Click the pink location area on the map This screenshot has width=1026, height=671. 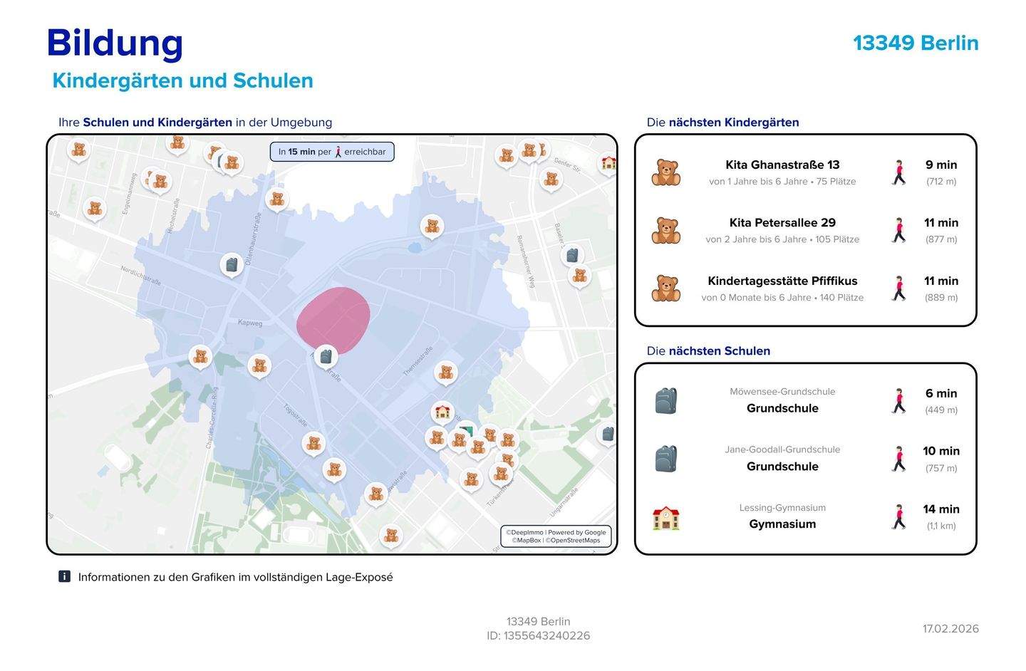pos(333,321)
